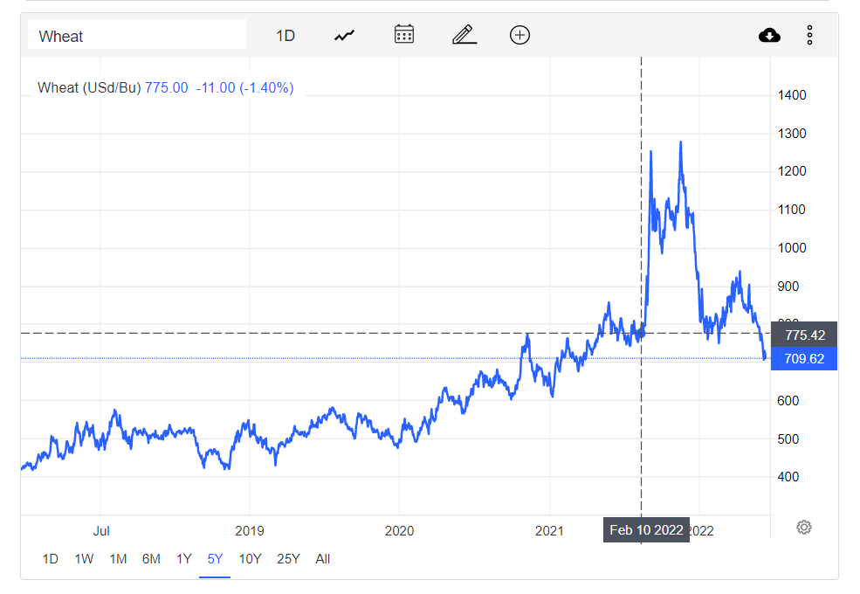860x594 pixels.
Task: Switch to the 25Y time range
Action: coord(288,559)
